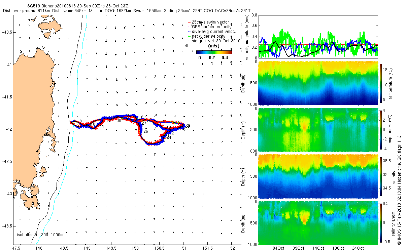Click 'Dist. over ground: 611km' in subtitle

point(27,11)
